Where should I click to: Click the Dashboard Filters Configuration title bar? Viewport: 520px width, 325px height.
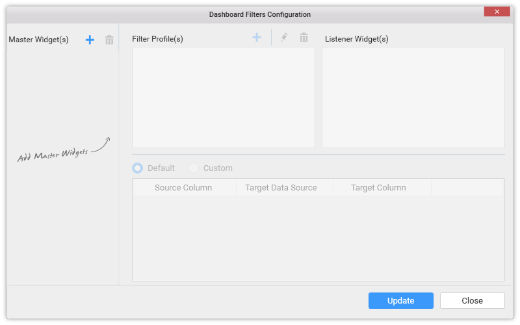pyautogui.click(x=259, y=14)
